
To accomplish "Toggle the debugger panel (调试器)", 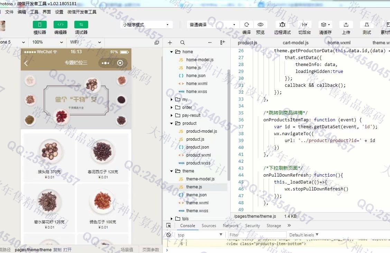I will click(x=81, y=25).
